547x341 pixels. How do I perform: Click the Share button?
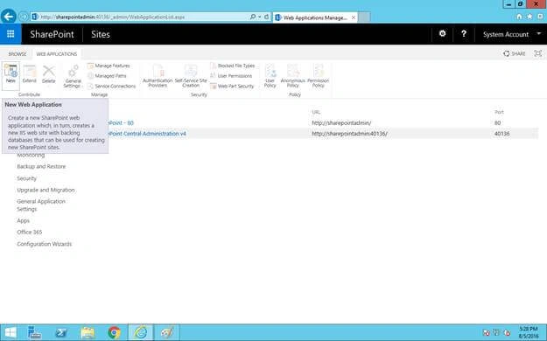click(515, 53)
